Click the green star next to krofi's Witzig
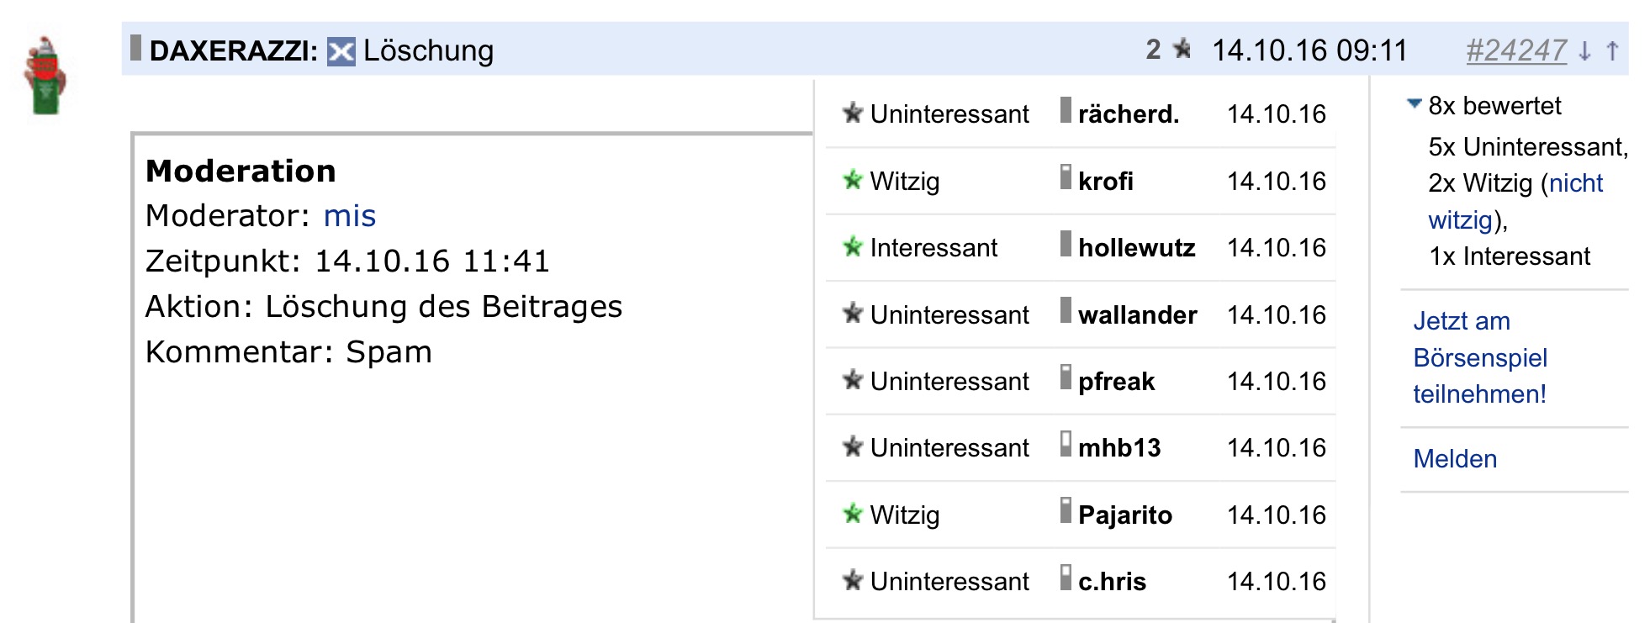The width and height of the screenshot is (1650, 623). coord(853,180)
